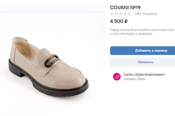Click the COVANI №19 product title
The image size is (175, 116).
pyautogui.click(x=125, y=7)
